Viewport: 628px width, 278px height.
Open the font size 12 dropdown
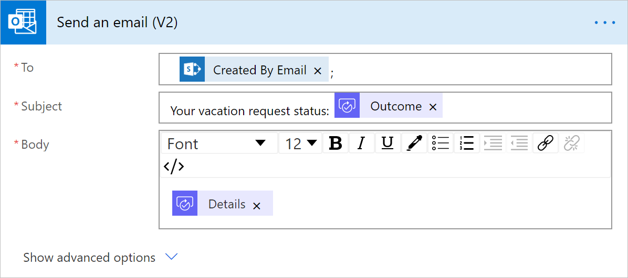(x=300, y=143)
